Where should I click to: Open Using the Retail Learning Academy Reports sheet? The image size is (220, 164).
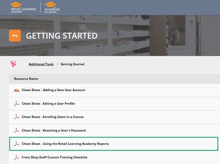65,144
